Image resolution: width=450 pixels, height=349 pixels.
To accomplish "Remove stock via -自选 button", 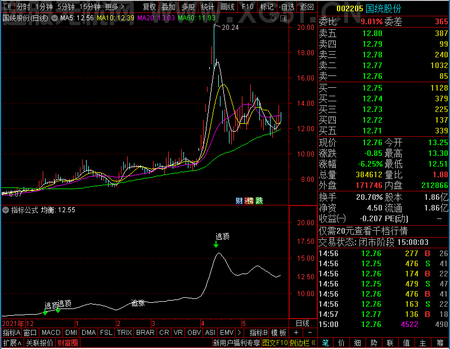I will click(x=287, y=7).
